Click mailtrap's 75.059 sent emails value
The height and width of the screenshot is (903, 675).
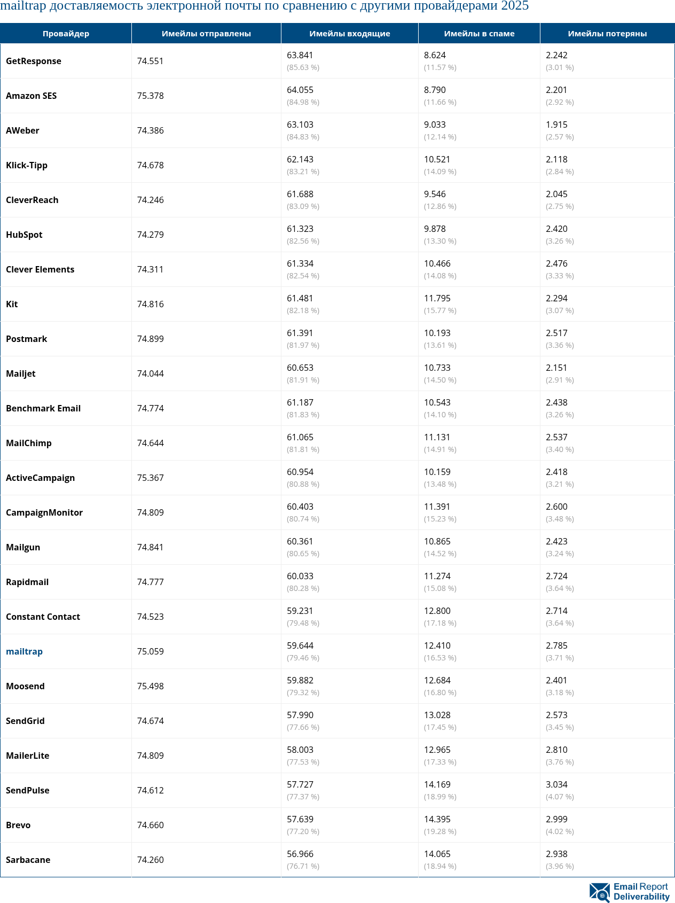point(150,651)
